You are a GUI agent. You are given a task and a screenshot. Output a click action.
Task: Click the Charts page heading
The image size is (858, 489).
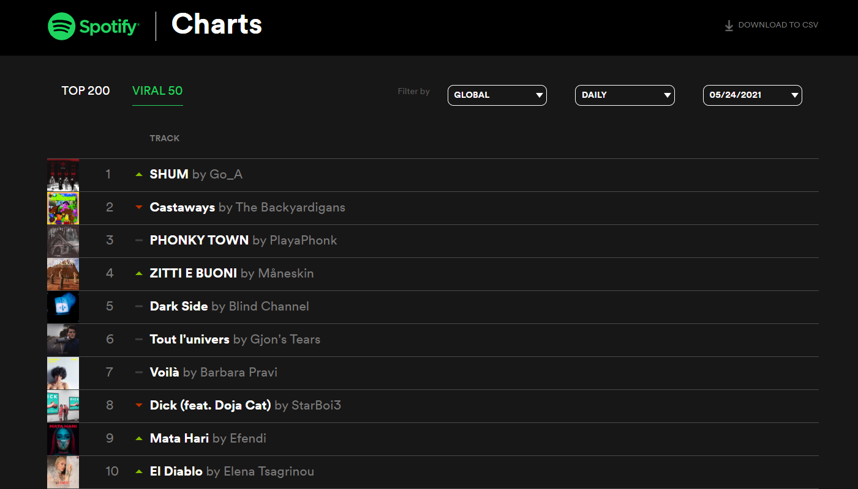pyautogui.click(x=217, y=24)
